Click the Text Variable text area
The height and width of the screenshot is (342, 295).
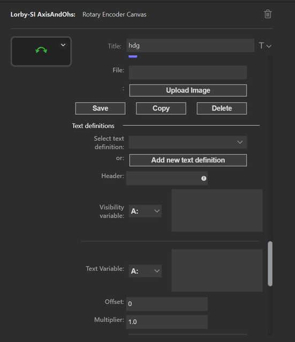pos(217,270)
